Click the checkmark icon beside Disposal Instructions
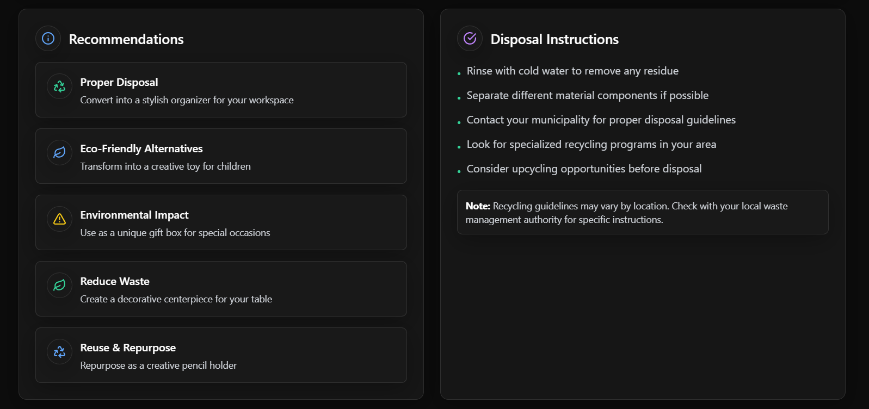869x409 pixels. click(x=470, y=39)
